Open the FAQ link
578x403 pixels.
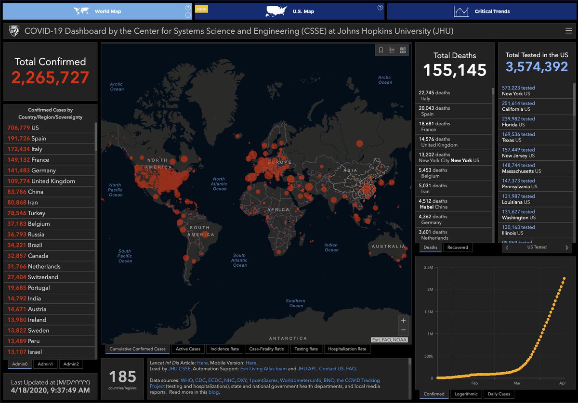(x=351, y=369)
